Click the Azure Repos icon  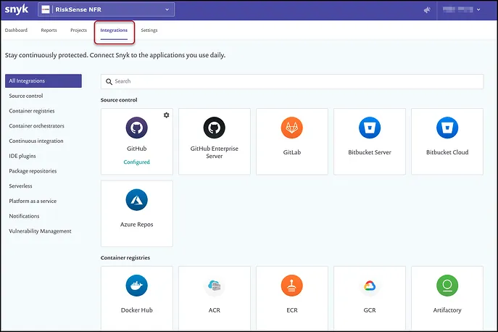tap(136, 200)
